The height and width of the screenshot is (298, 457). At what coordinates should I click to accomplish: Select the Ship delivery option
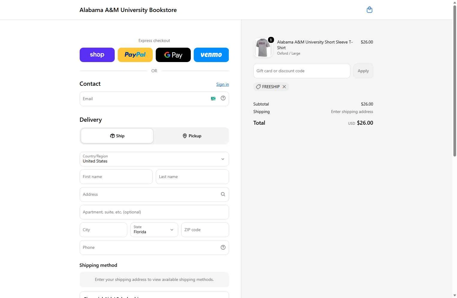tap(117, 136)
